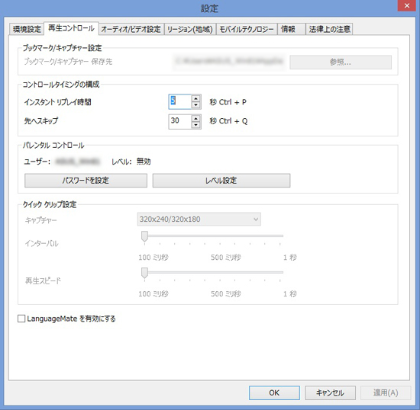Click inside the instant replay time field

click(x=180, y=101)
